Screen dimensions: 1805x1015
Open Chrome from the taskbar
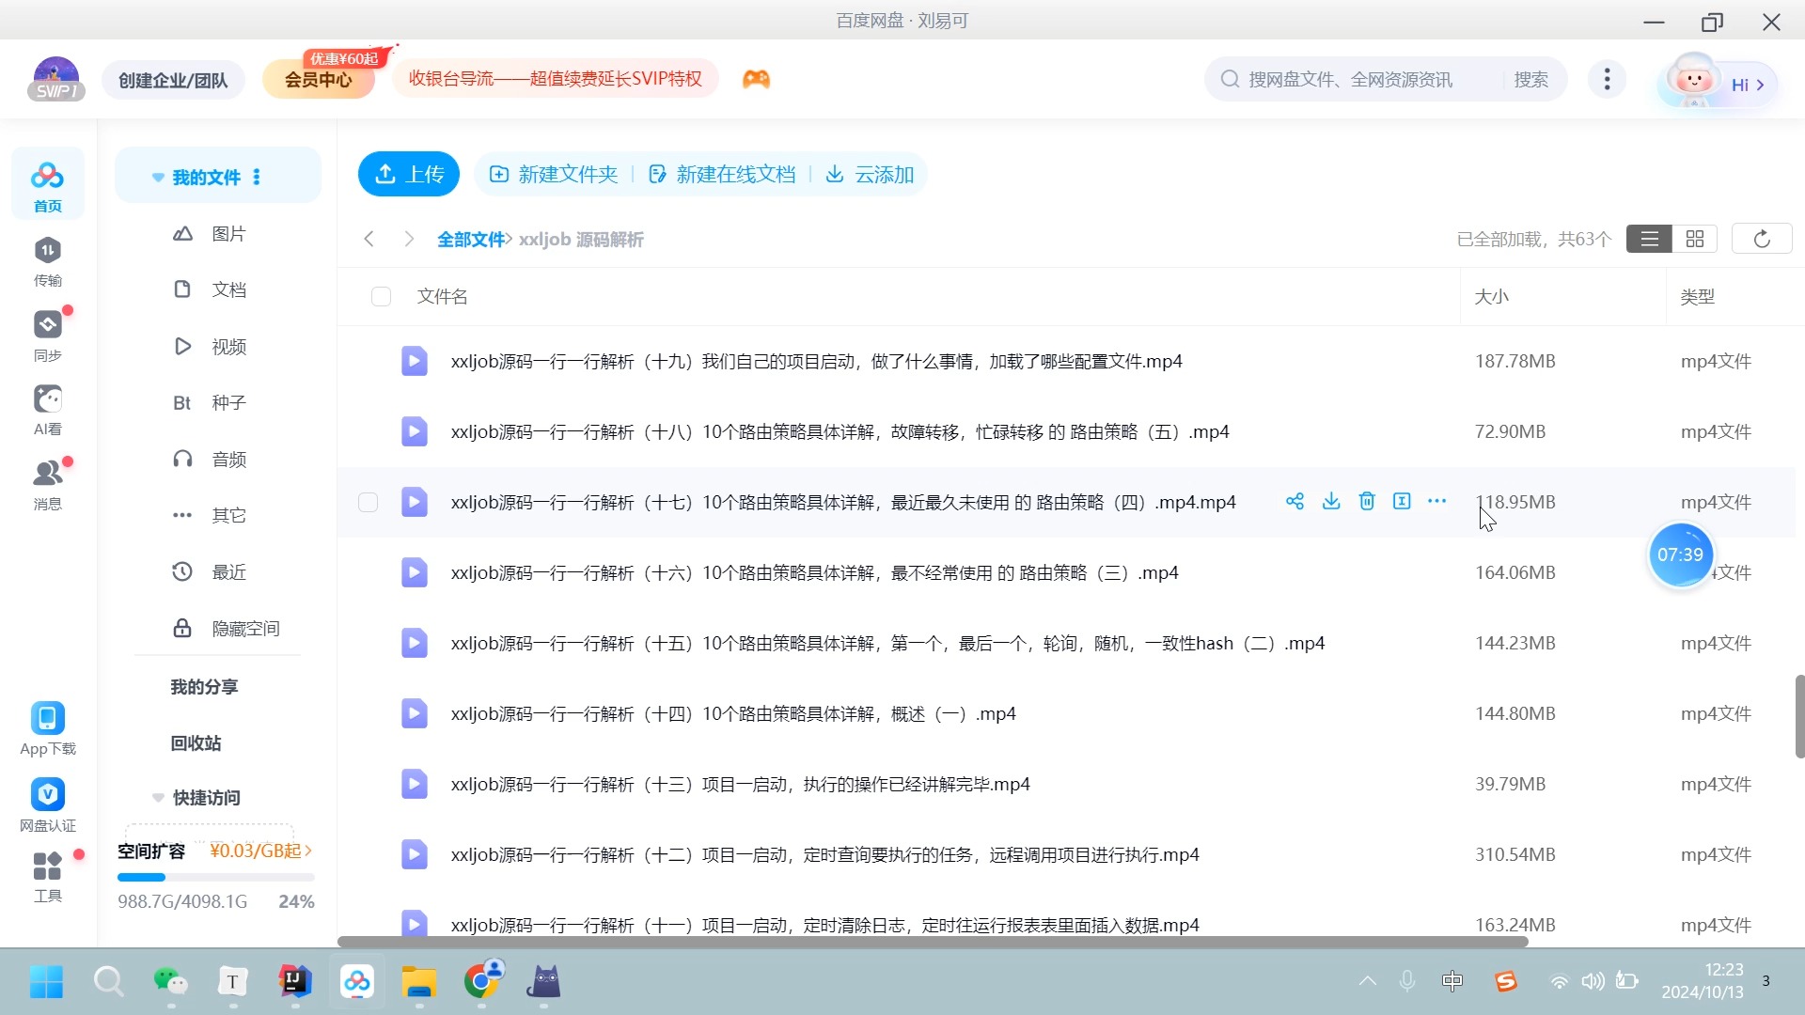point(482,982)
